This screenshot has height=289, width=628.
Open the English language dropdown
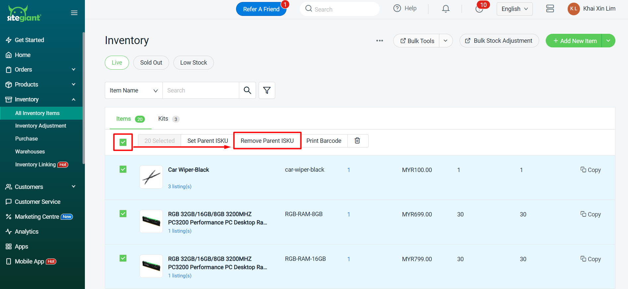[514, 9]
